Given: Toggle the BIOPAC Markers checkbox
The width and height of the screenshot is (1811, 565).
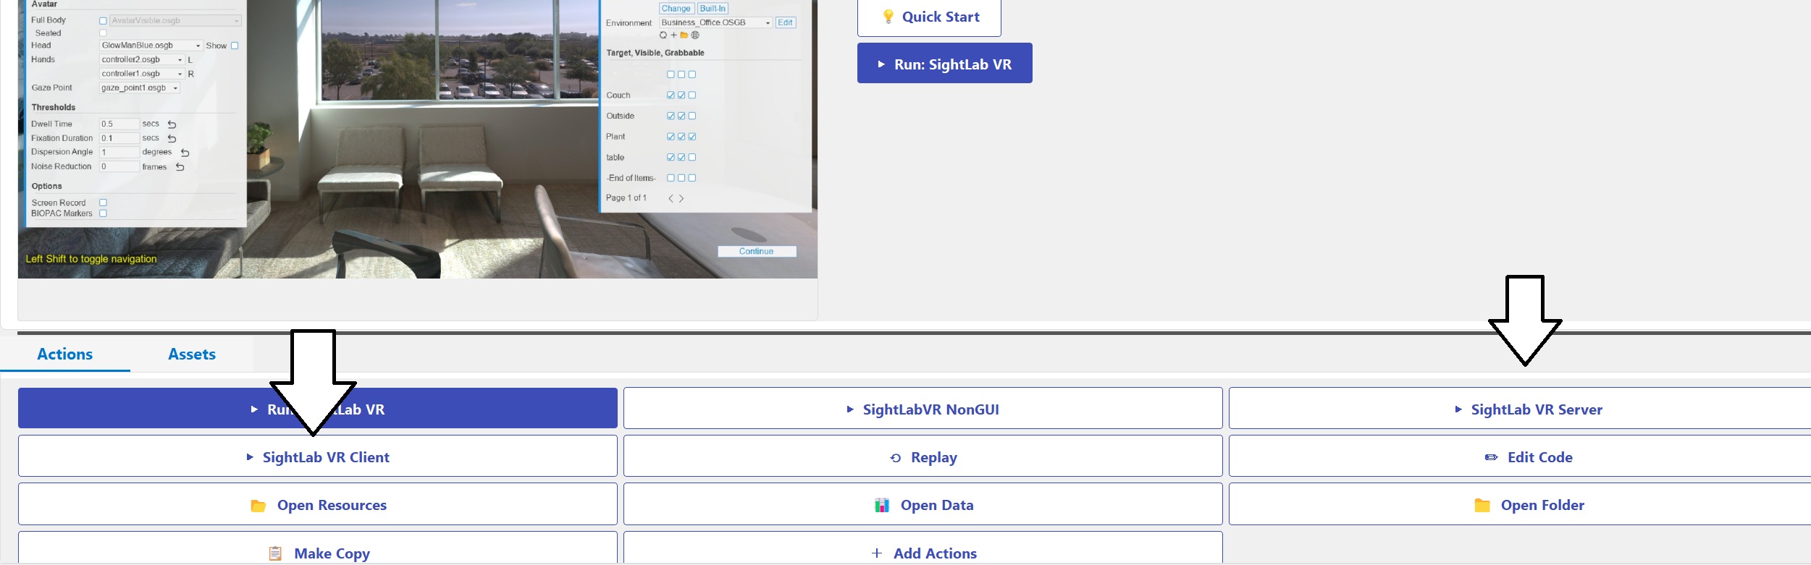Looking at the screenshot, I should tap(103, 213).
